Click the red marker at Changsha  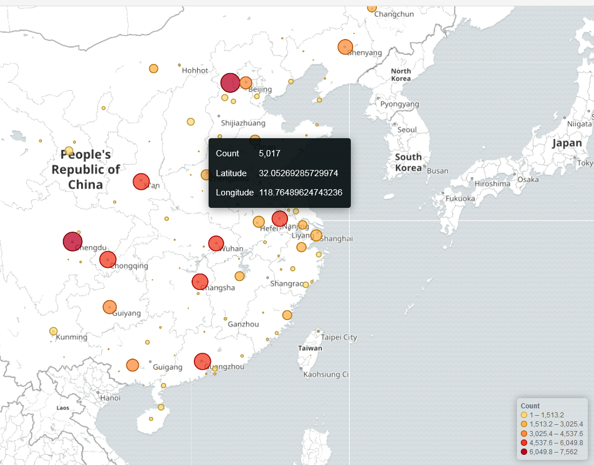pos(200,281)
